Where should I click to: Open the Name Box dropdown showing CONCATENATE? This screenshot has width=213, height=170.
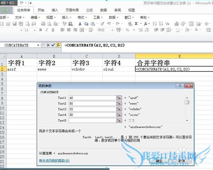pyautogui.click(x=38, y=45)
